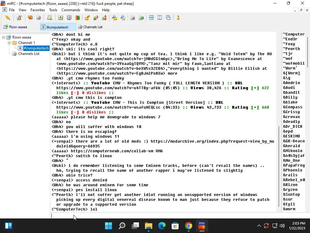Click Channels List icon in toolbar
The width and height of the screenshot is (310, 233).
[39, 18]
